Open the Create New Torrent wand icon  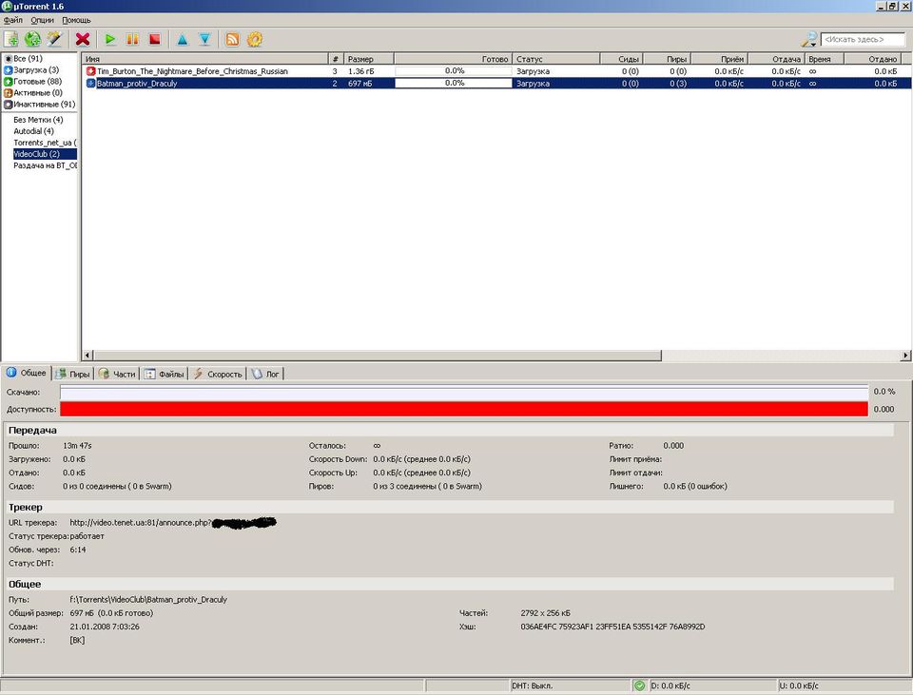click(x=54, y=39)
